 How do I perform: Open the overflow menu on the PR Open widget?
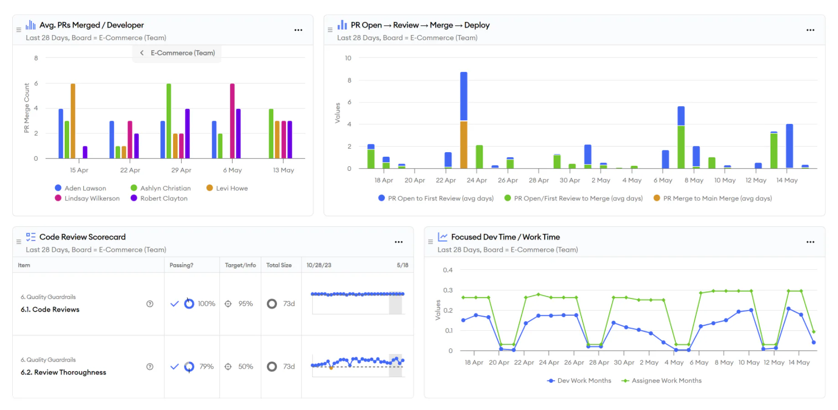[x=811, y=30]
